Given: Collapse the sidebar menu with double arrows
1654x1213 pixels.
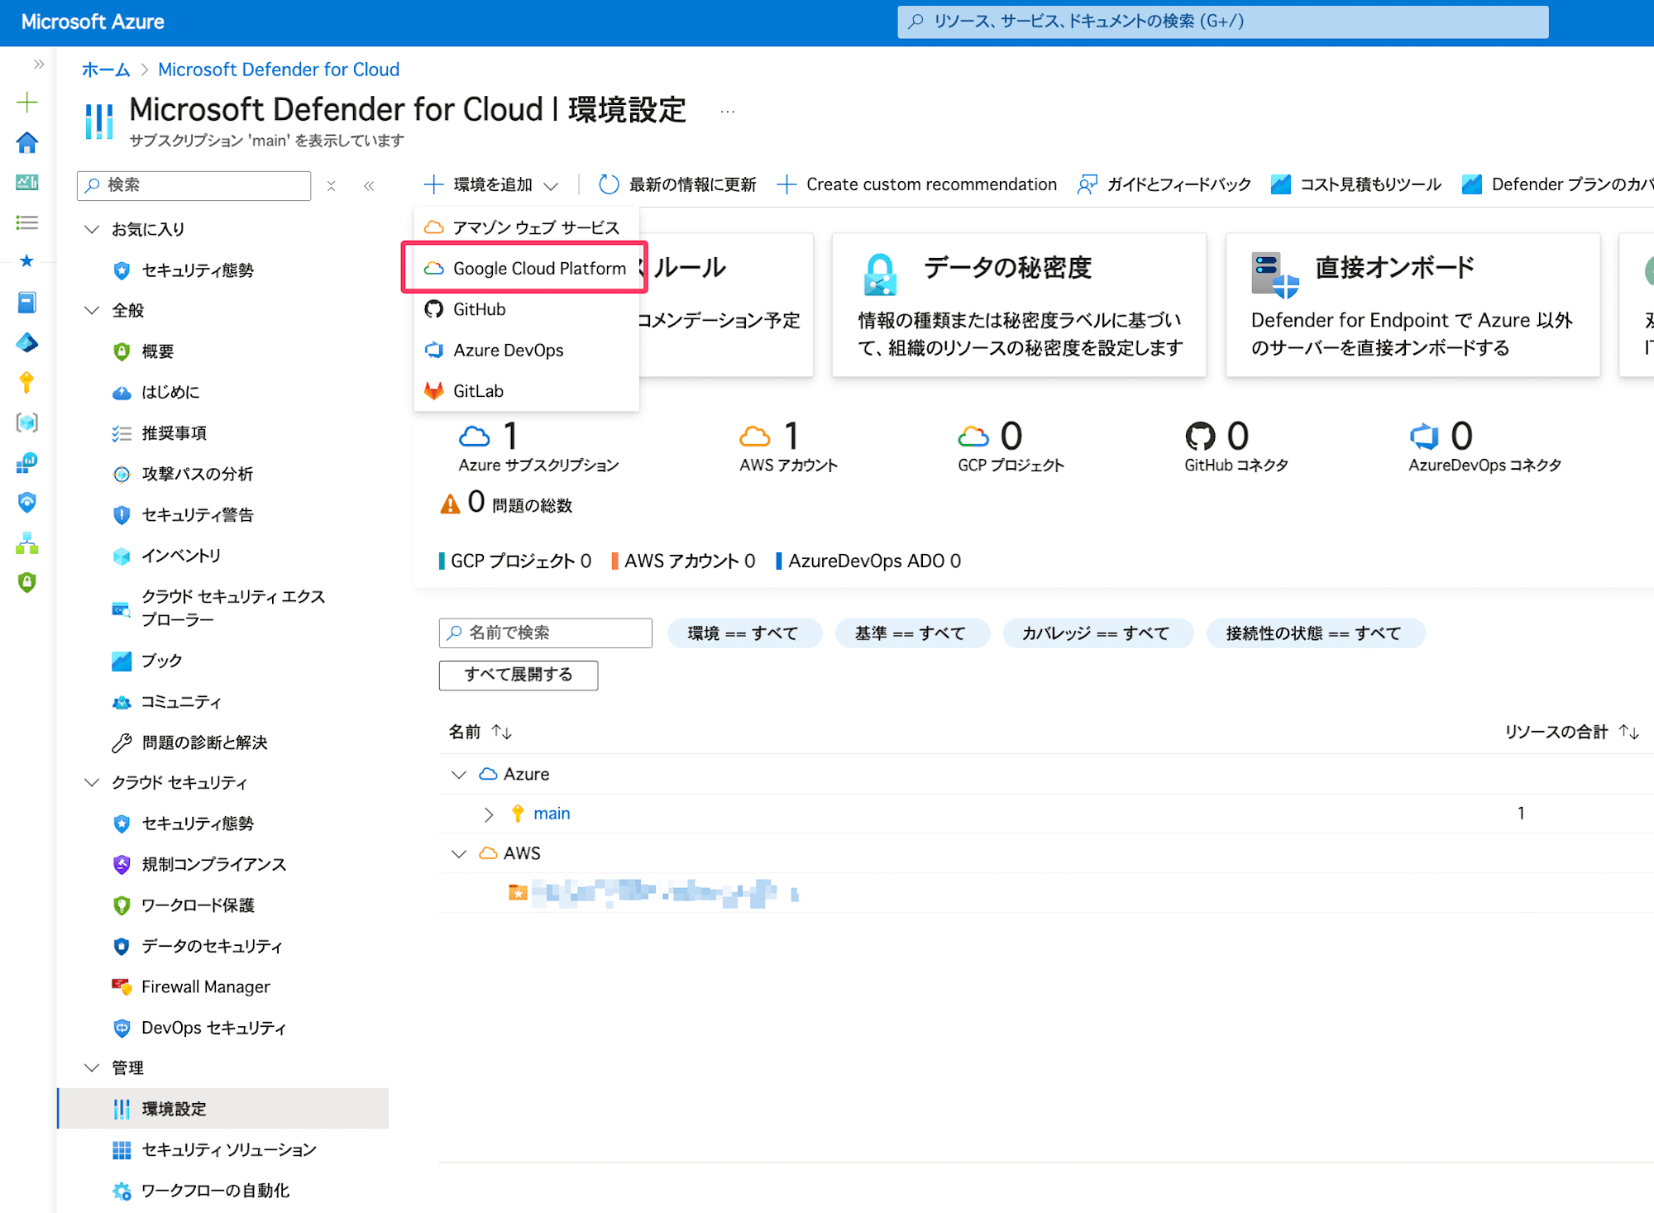Looking at the screenshot, I should pyautogui.click(x=369, y=186).
